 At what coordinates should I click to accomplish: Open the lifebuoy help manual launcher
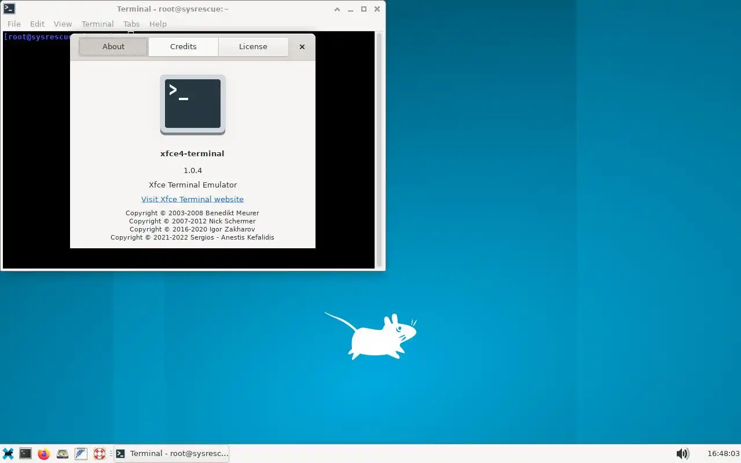click(x=100, y=454)
